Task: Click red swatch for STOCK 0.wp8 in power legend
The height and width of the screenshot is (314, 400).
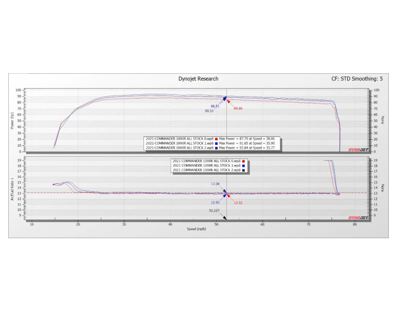Action: click(x=216, y=139)
